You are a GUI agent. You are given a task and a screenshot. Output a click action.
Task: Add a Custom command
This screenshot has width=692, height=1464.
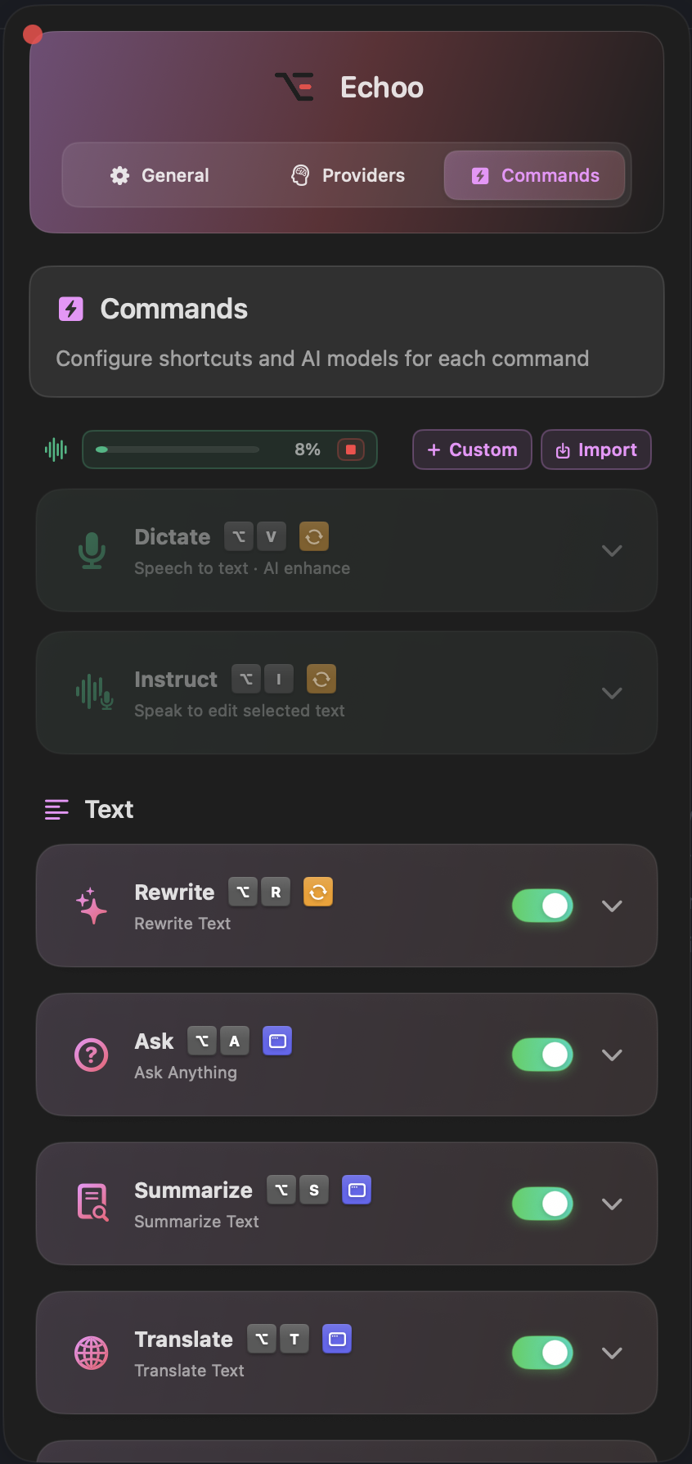coord(472,450)
